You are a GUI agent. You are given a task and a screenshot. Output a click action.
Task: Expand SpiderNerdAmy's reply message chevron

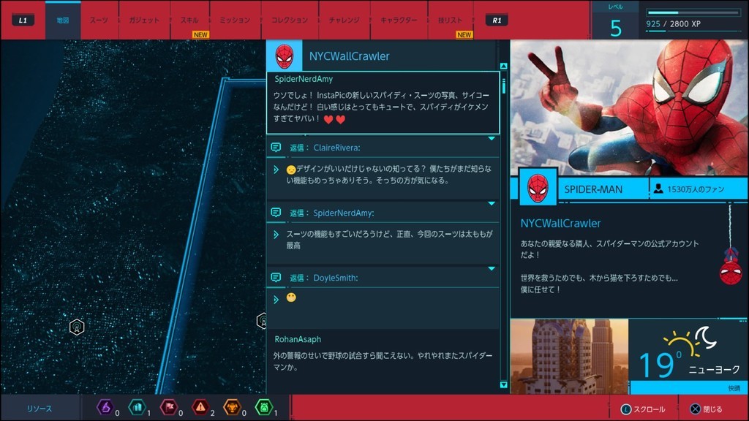(x=276, y=235)
